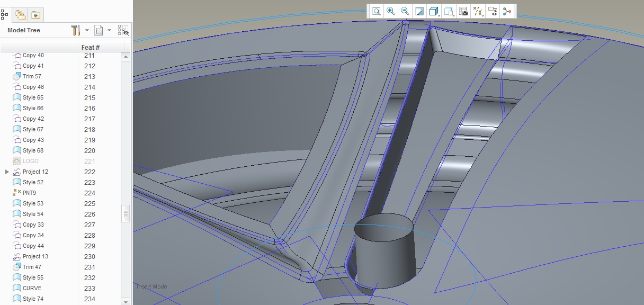Select the PNT9 datum point
The height and width of the screenshot is (305, 644).
click(29, 193)
